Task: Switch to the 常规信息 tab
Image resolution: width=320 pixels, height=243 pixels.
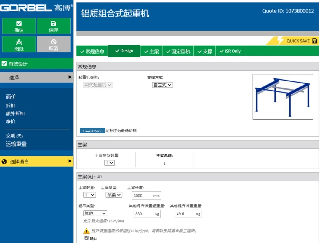Action: (92, 51)
